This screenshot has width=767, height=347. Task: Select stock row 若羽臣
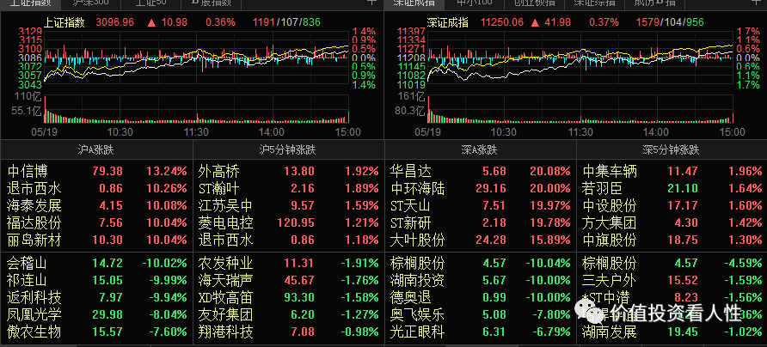(x=672, y=188)
